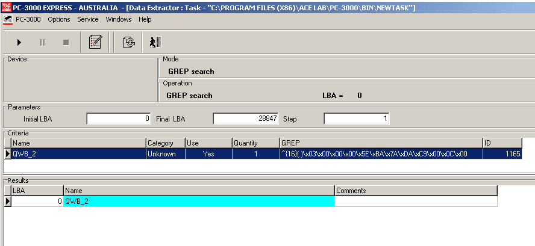The image size is (535, 246).
Task: Start the task with the Play button
Action: pos(19,43)
